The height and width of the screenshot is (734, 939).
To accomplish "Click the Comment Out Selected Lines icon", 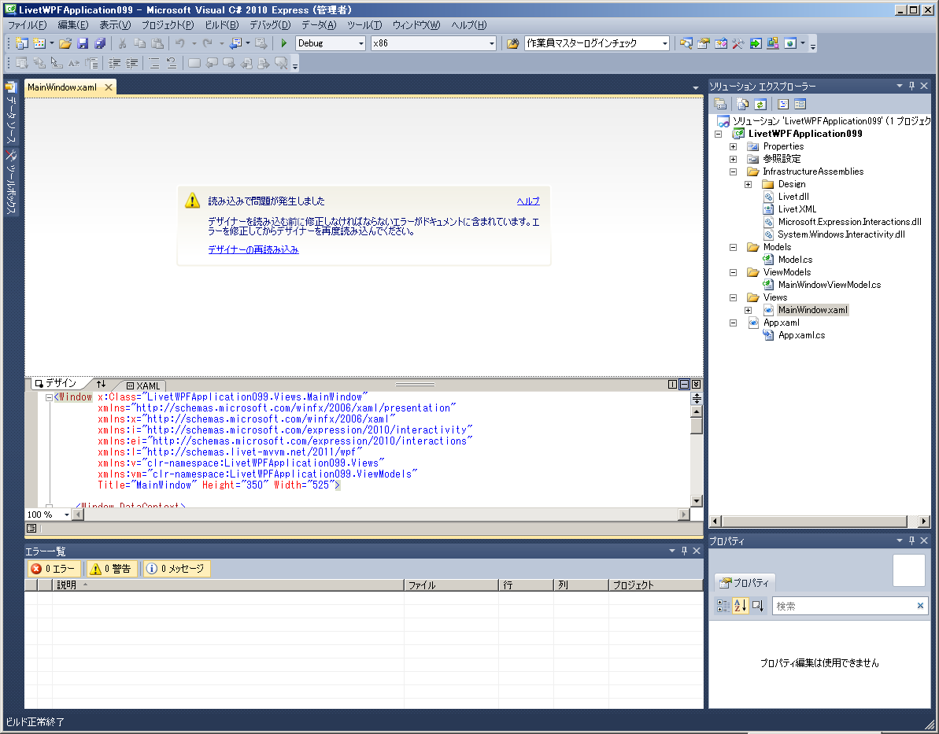I will point(154,63).
